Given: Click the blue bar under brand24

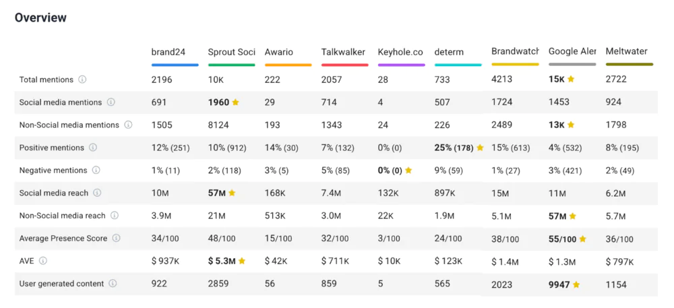Looking at the screenshot, I should point(175,65).
